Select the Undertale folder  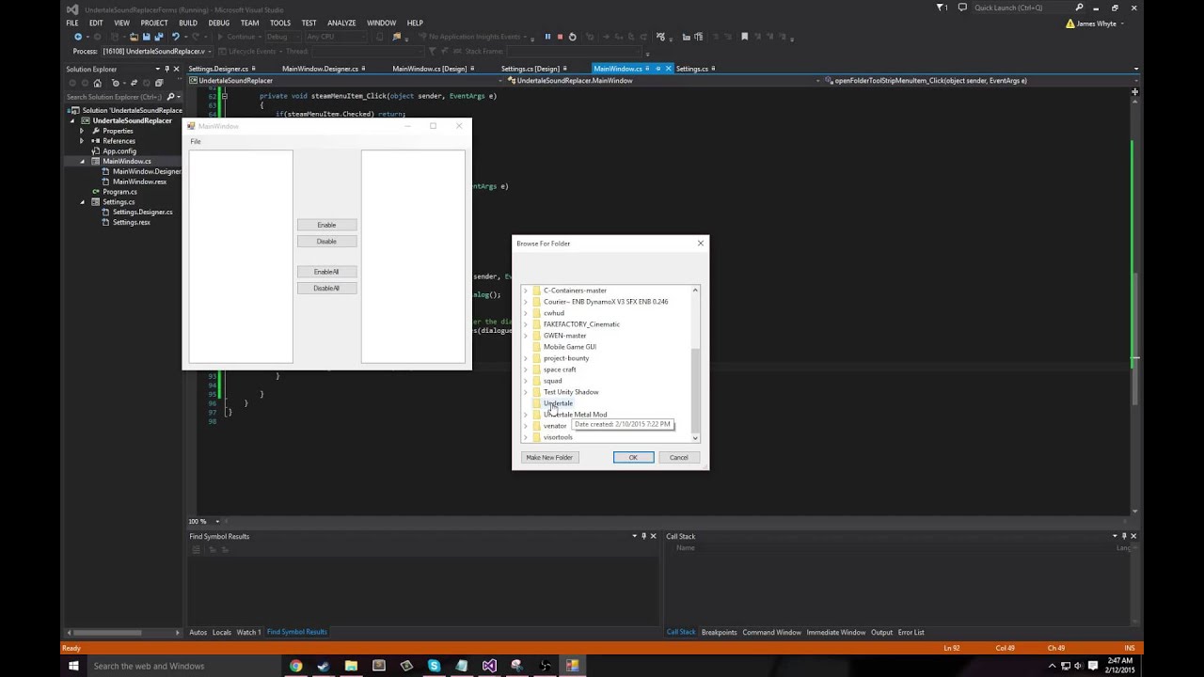pos(558,403)
